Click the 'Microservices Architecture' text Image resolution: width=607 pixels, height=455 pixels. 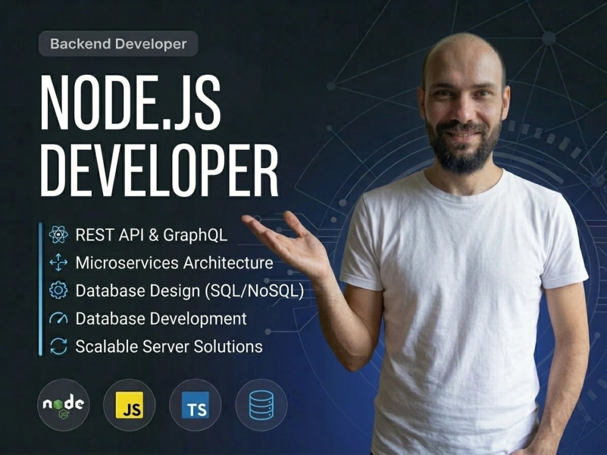pos(175,263)
